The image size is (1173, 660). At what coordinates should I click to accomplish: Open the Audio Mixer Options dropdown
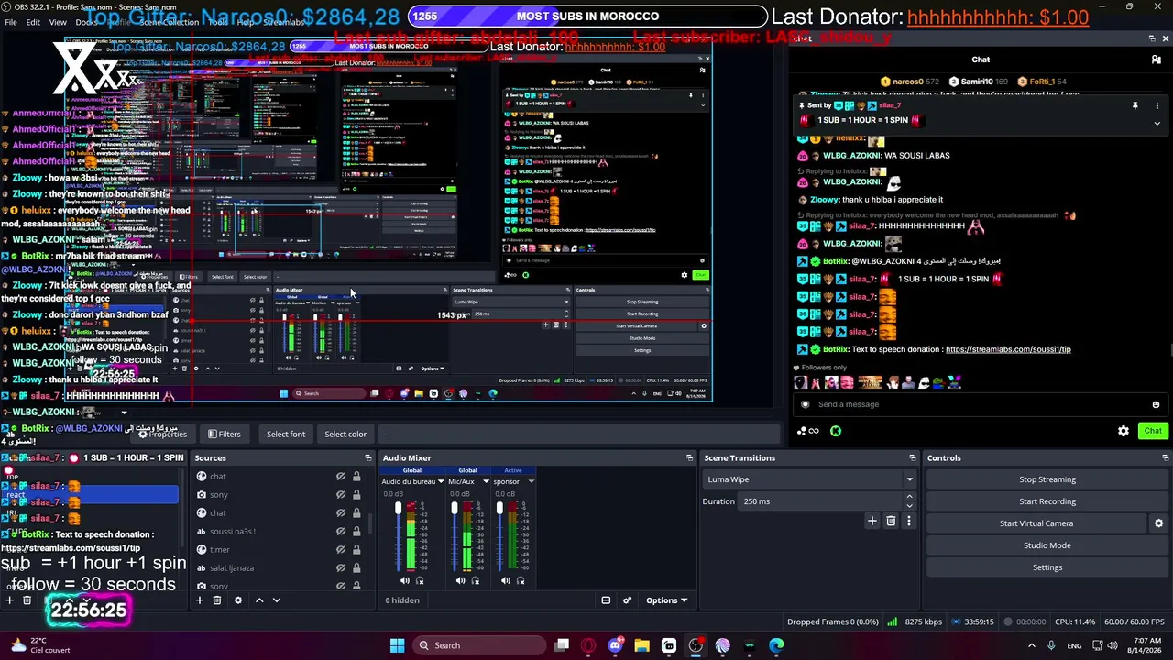click(x=666, y=600)
